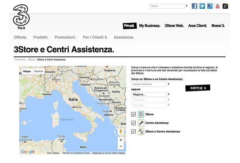This screenshot has height=163, width=240.
Task: Open Brand 3 section
Action: (x=218, y=26)
